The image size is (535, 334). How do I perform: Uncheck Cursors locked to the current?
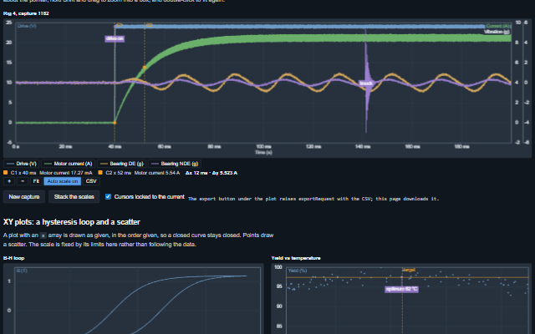click(x=108, y=197)
